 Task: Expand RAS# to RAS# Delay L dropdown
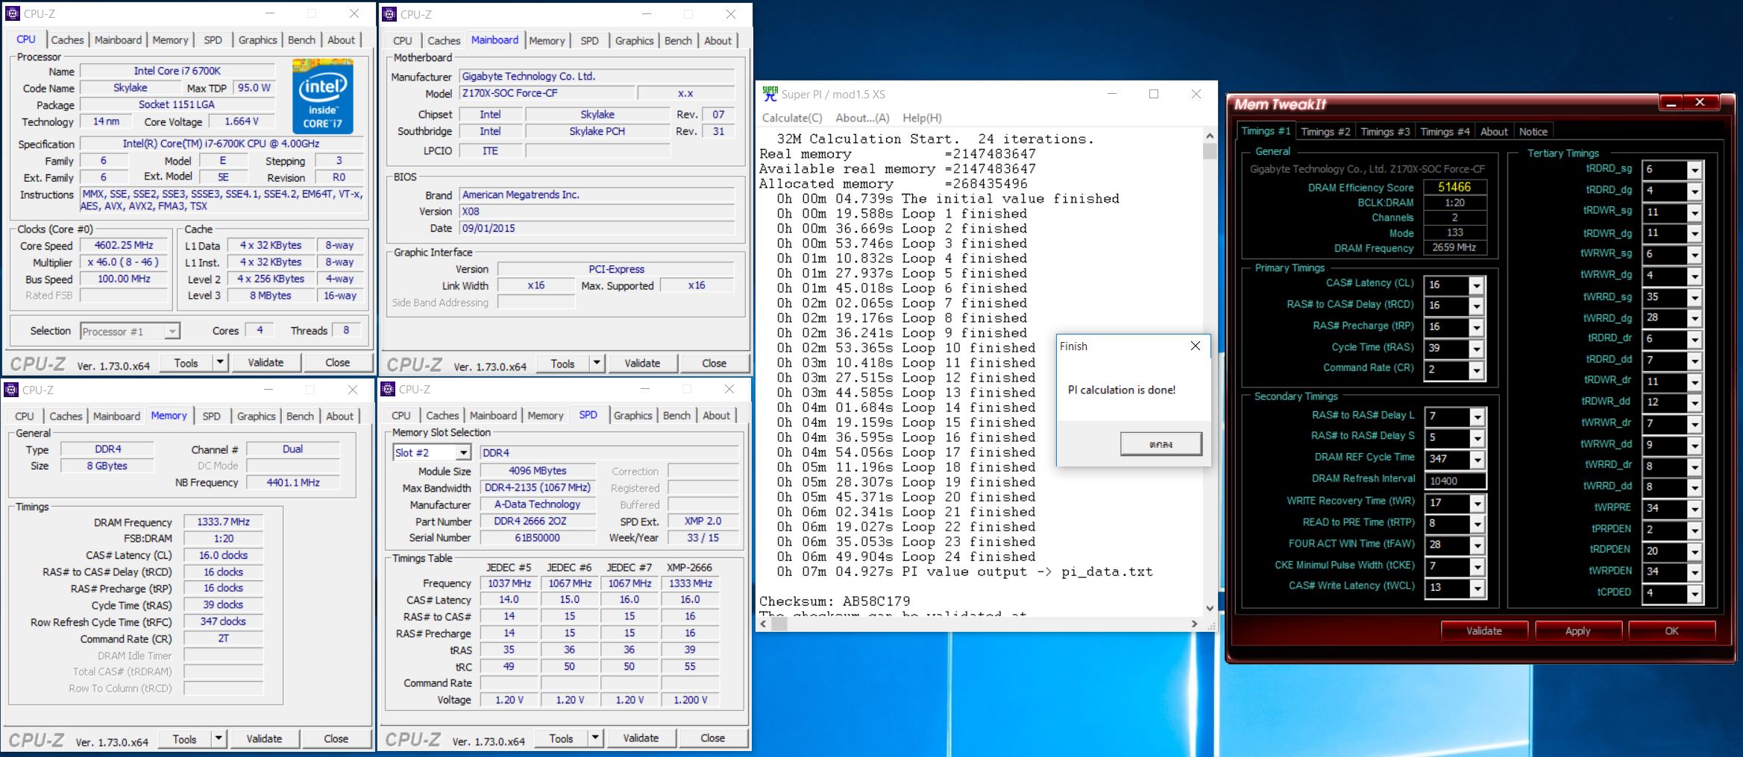(1477, 417)
